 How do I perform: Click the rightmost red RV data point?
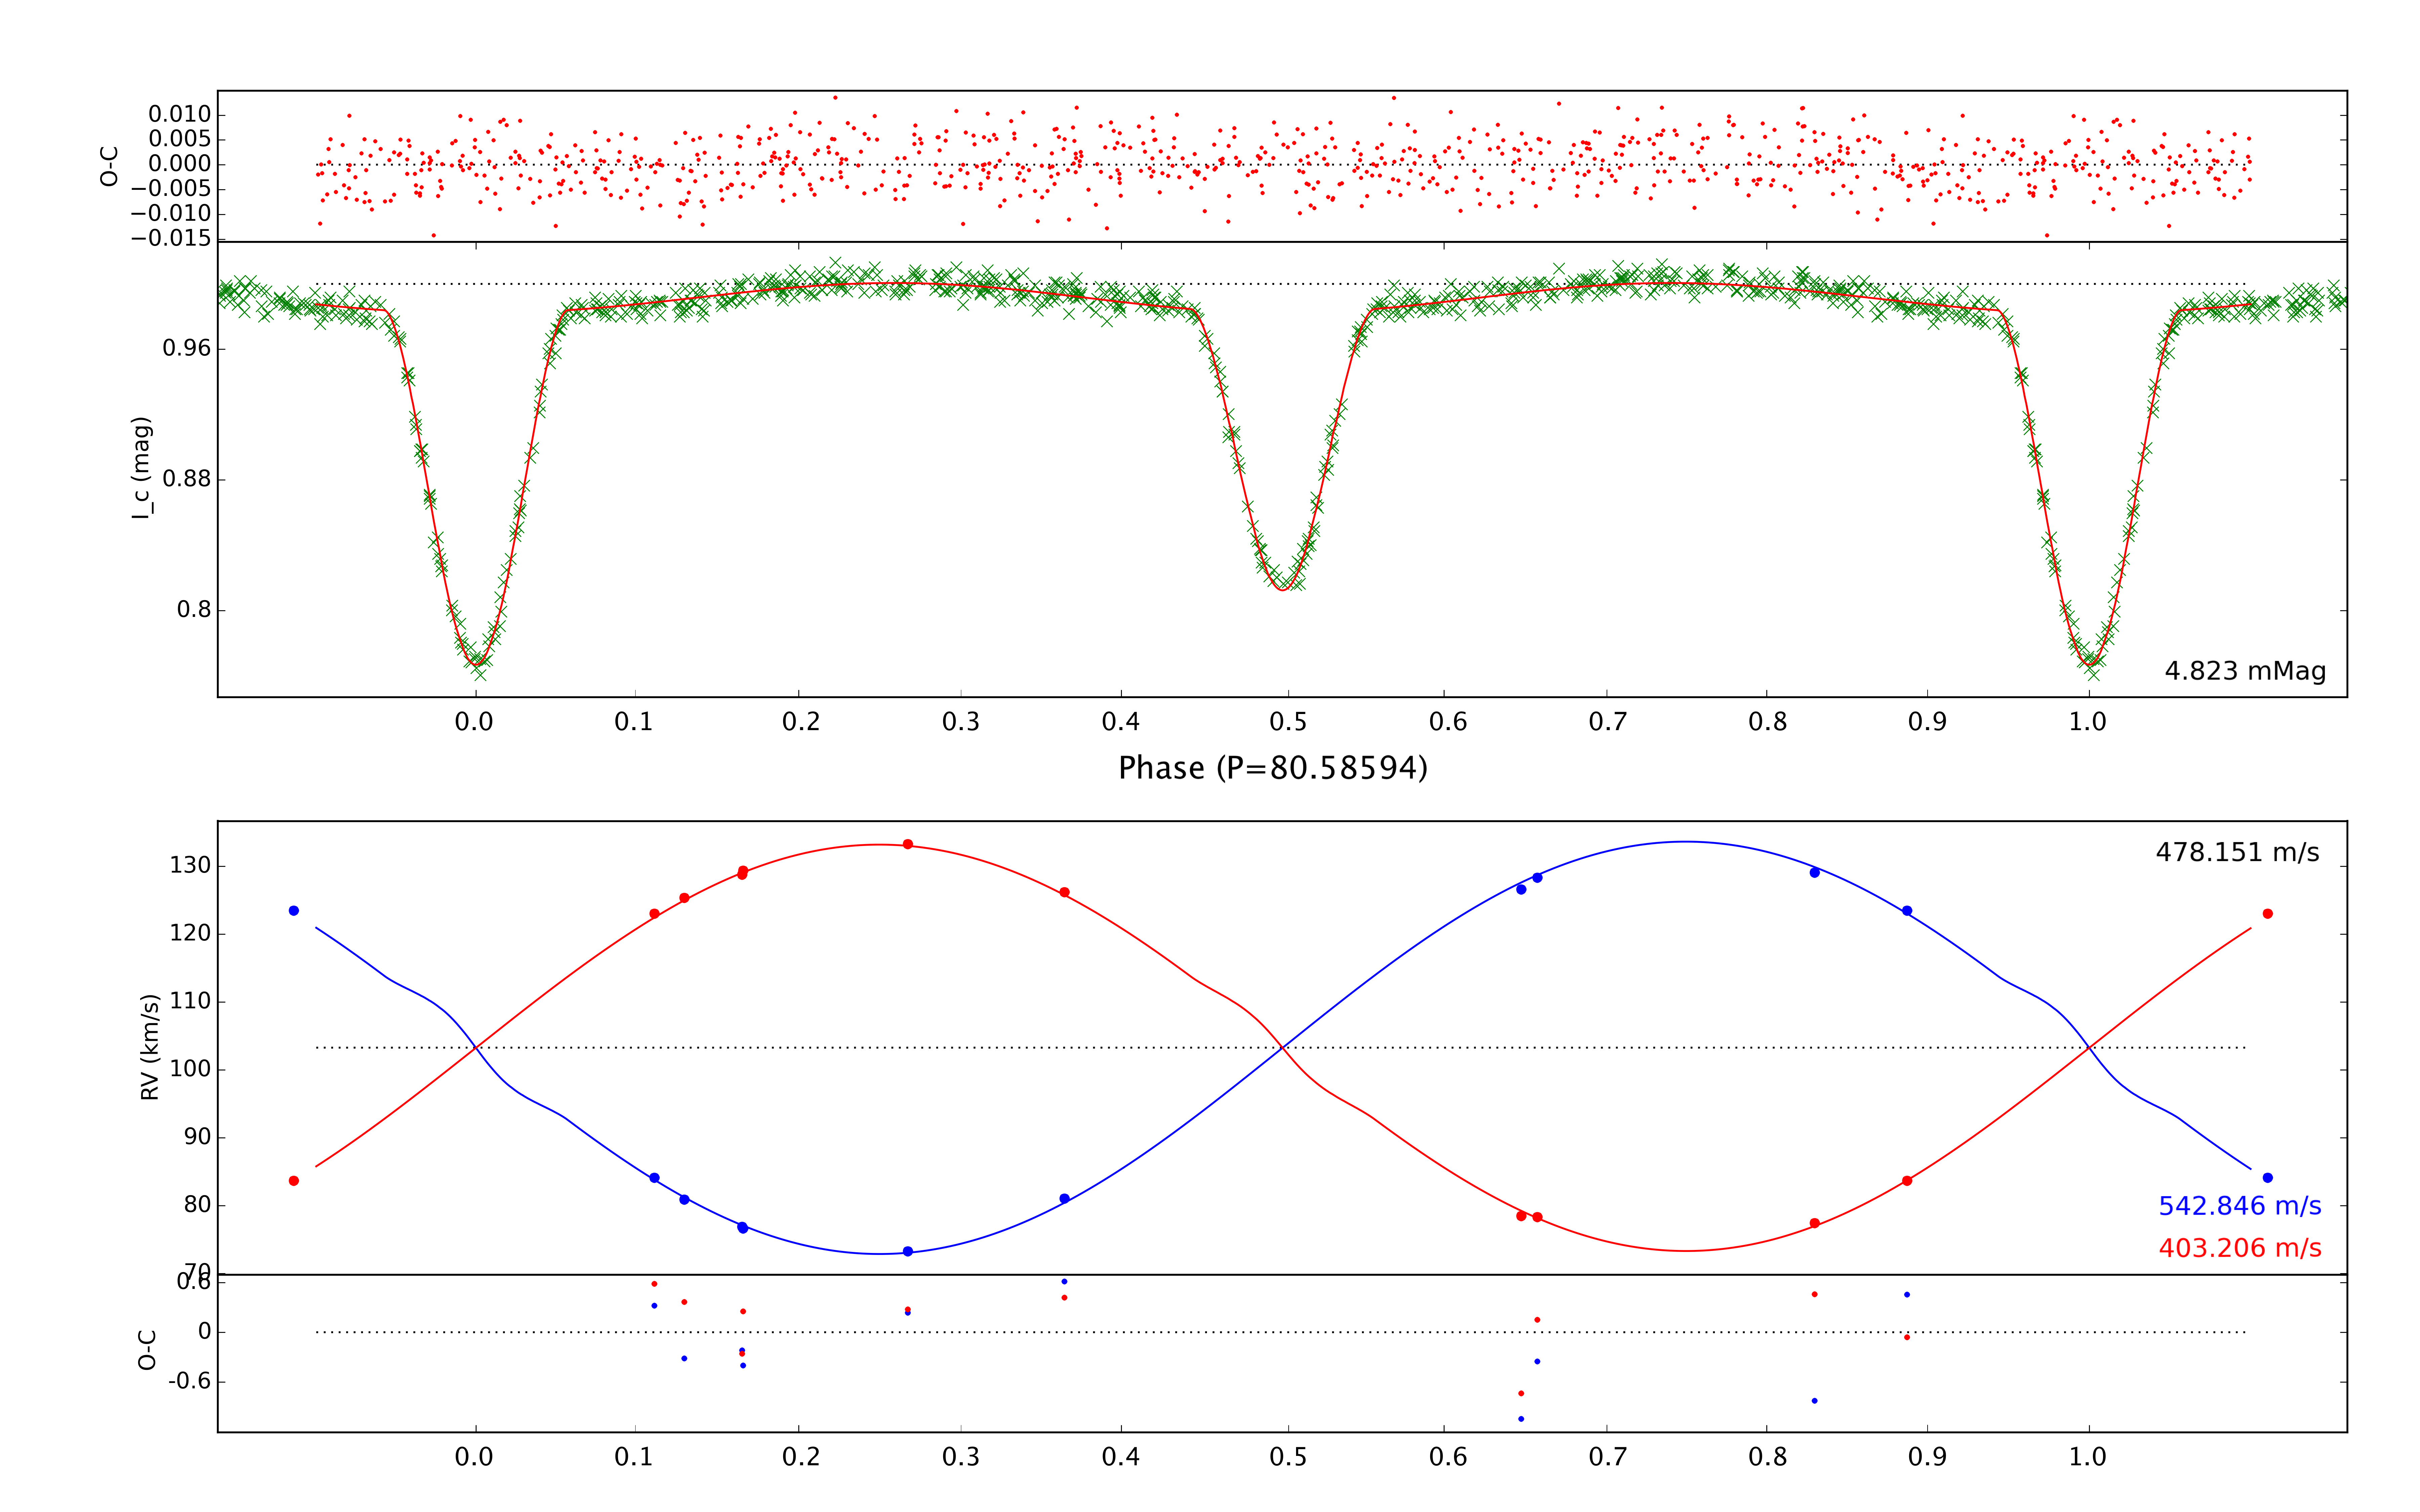(2268, 914)
